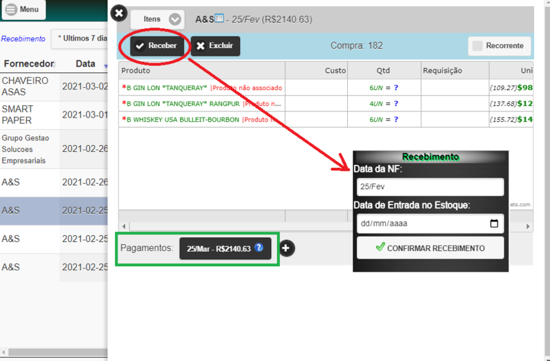This screenshot has height=361, width=550.
Task: Click date 2021-03-02 cell
Action: [85, 87]
